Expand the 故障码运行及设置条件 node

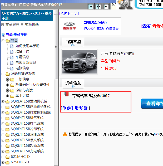[7, 85]
